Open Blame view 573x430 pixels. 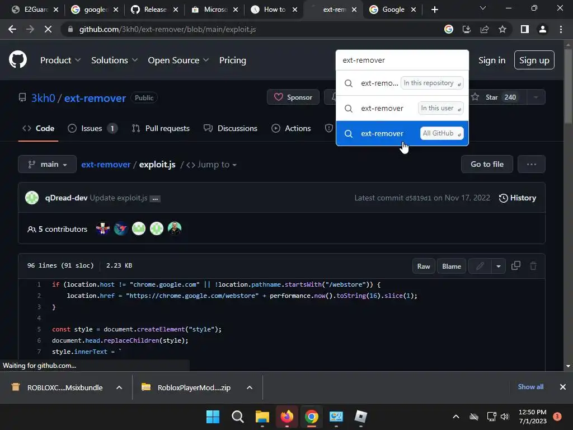pos(452,266)
